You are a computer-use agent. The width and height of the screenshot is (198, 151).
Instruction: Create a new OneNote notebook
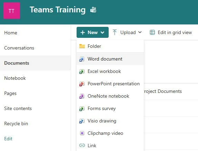pos(110,96)
